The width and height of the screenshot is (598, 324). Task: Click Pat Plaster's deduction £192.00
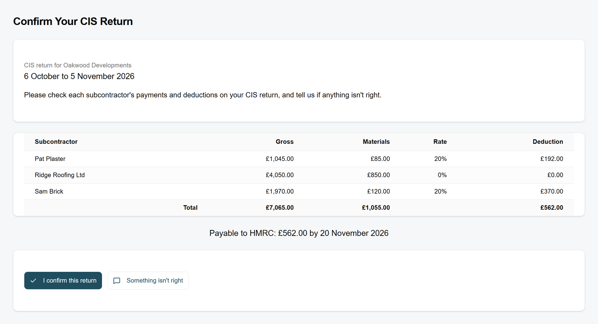coord(552,159)
